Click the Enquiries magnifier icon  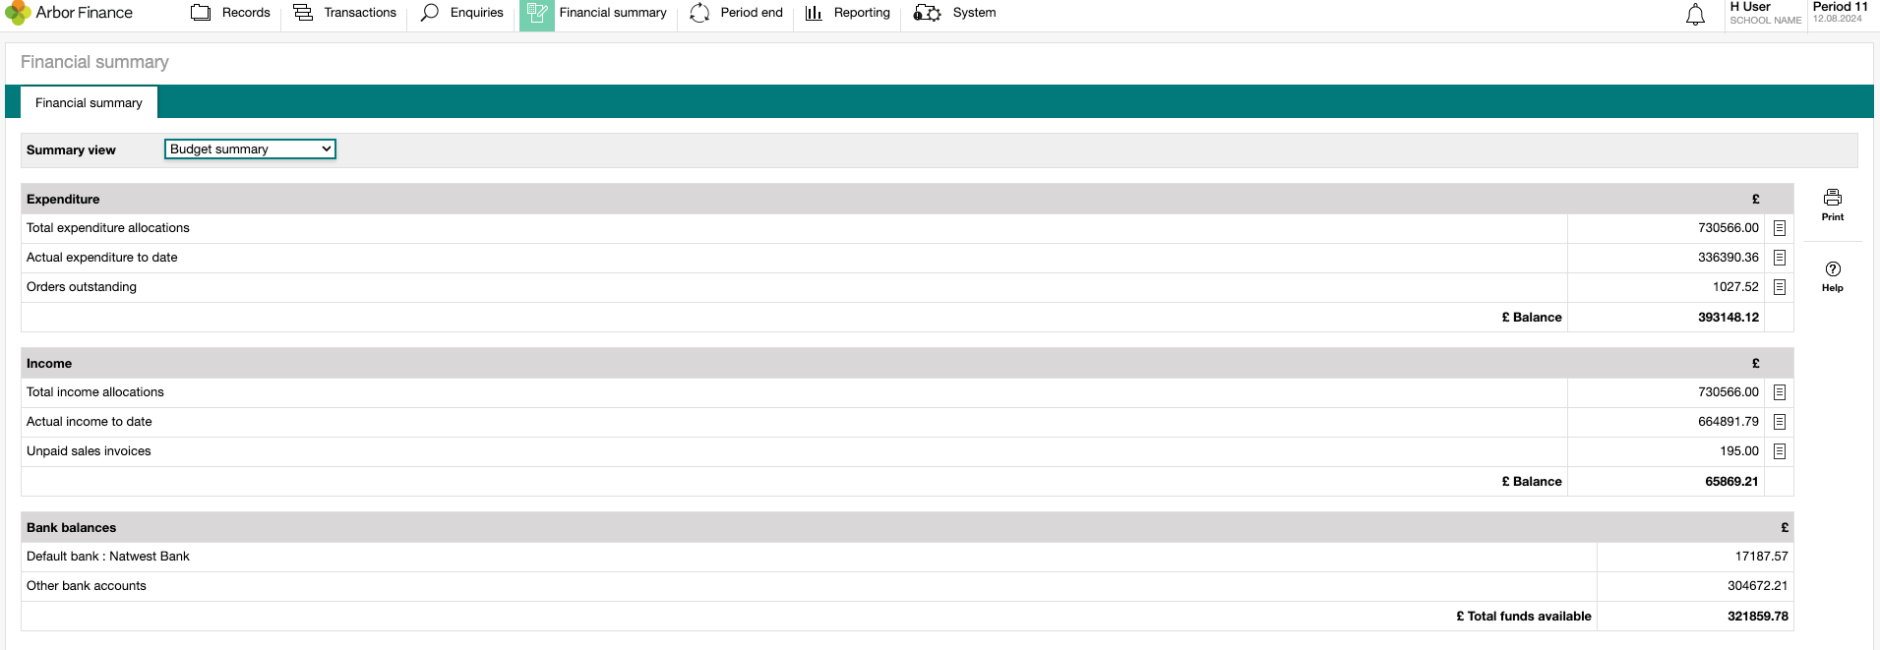click(430, 13)
